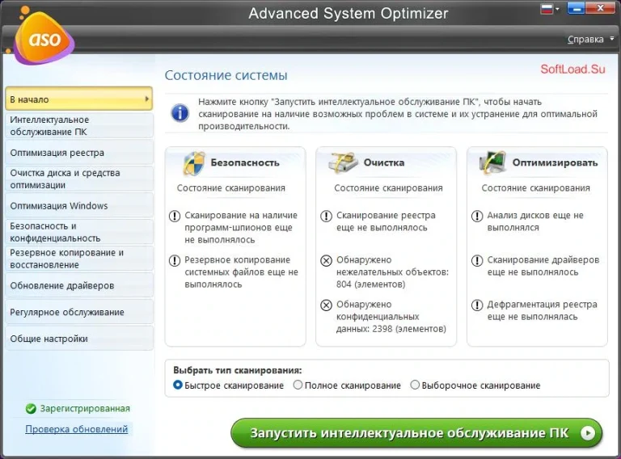The height and width of the screenshot is (459, 621).
Task: Go to Обновление драйверов section
Action: [x=78, y=285]
